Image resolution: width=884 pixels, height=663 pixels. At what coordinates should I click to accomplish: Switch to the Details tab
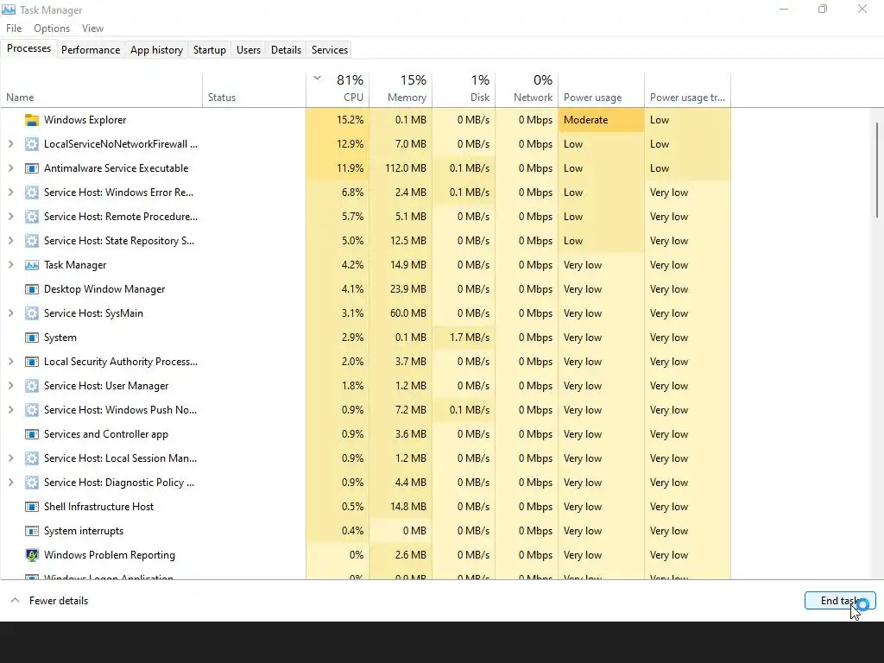click(286, 50)
